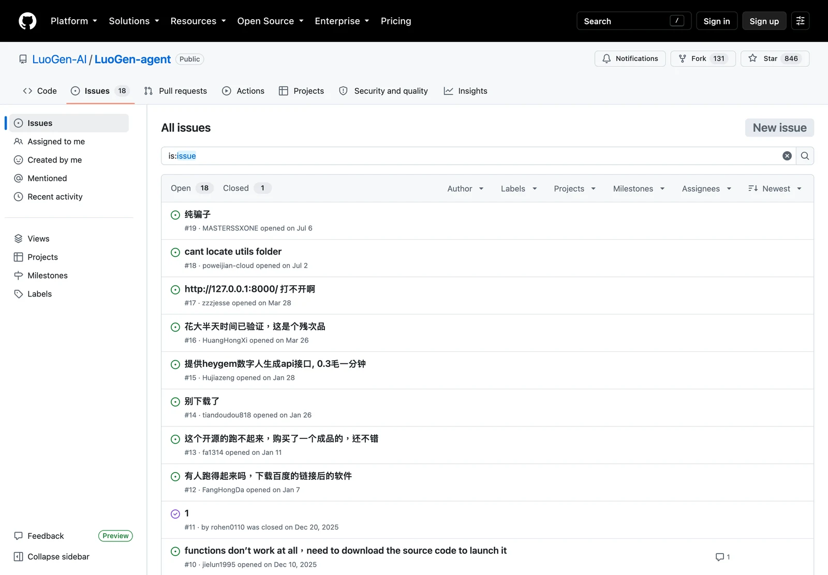Open issue 'http://127.0.0.1:8000/ 打不开啊'
The height and width of the screenshot is (575, 828).
[249, 289]
